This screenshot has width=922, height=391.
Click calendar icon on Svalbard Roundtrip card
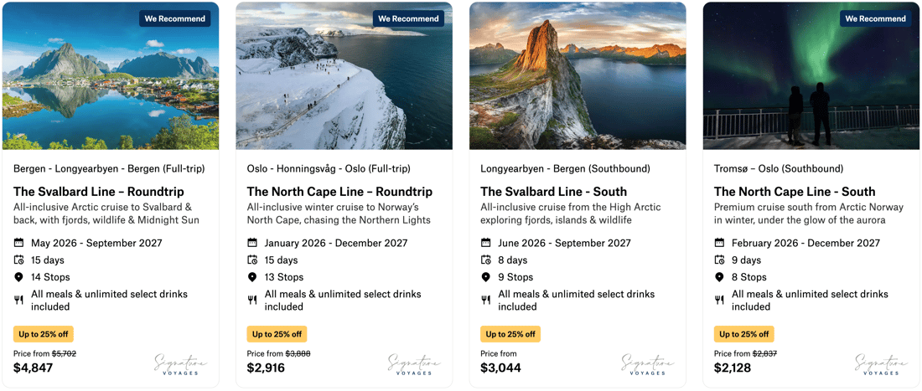19,243
